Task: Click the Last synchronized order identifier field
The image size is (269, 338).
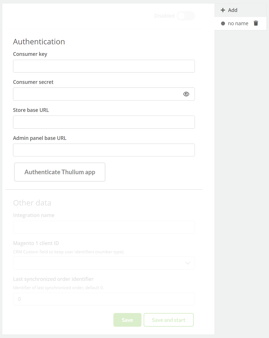Action: click(104, 299)
